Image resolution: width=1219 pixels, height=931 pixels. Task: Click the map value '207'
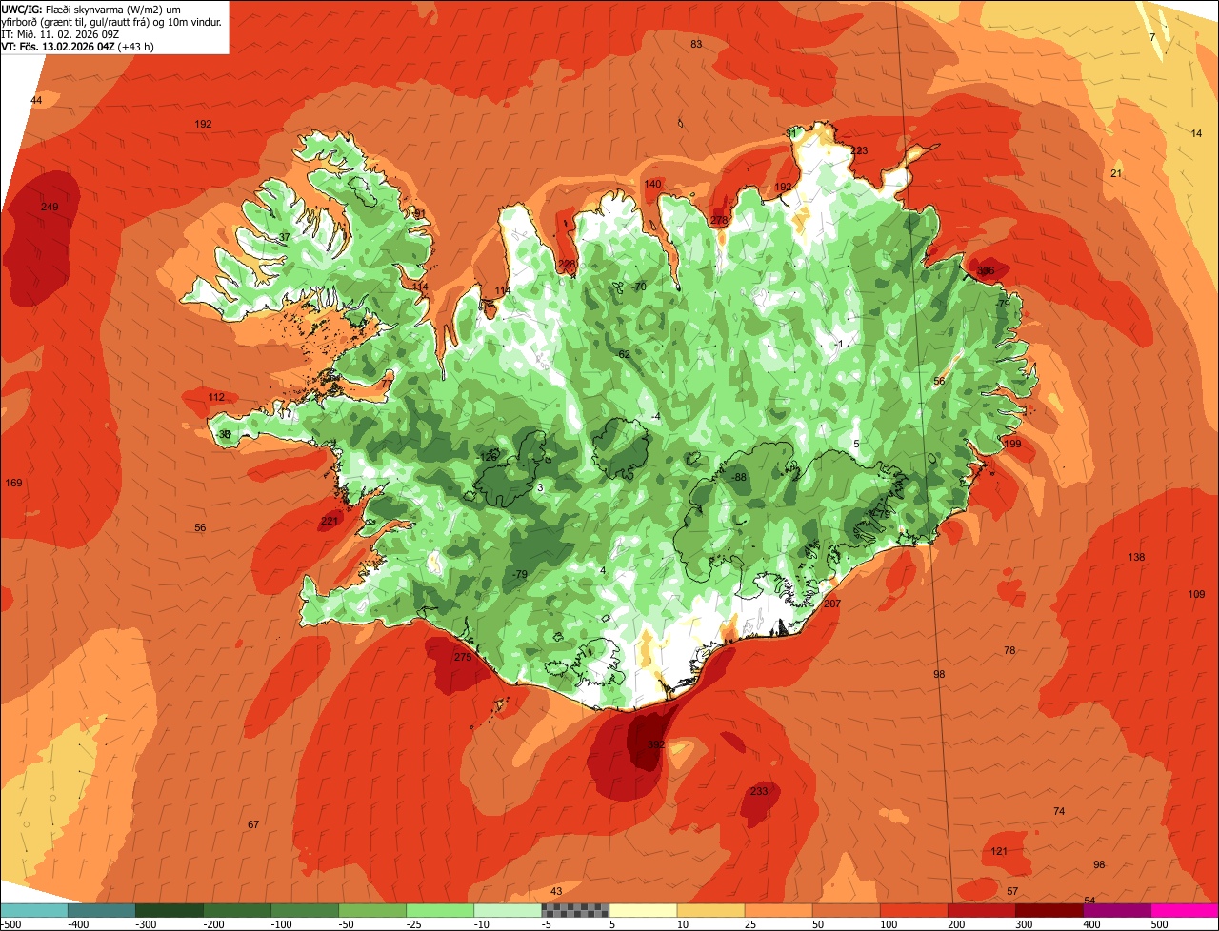(832, 604)
